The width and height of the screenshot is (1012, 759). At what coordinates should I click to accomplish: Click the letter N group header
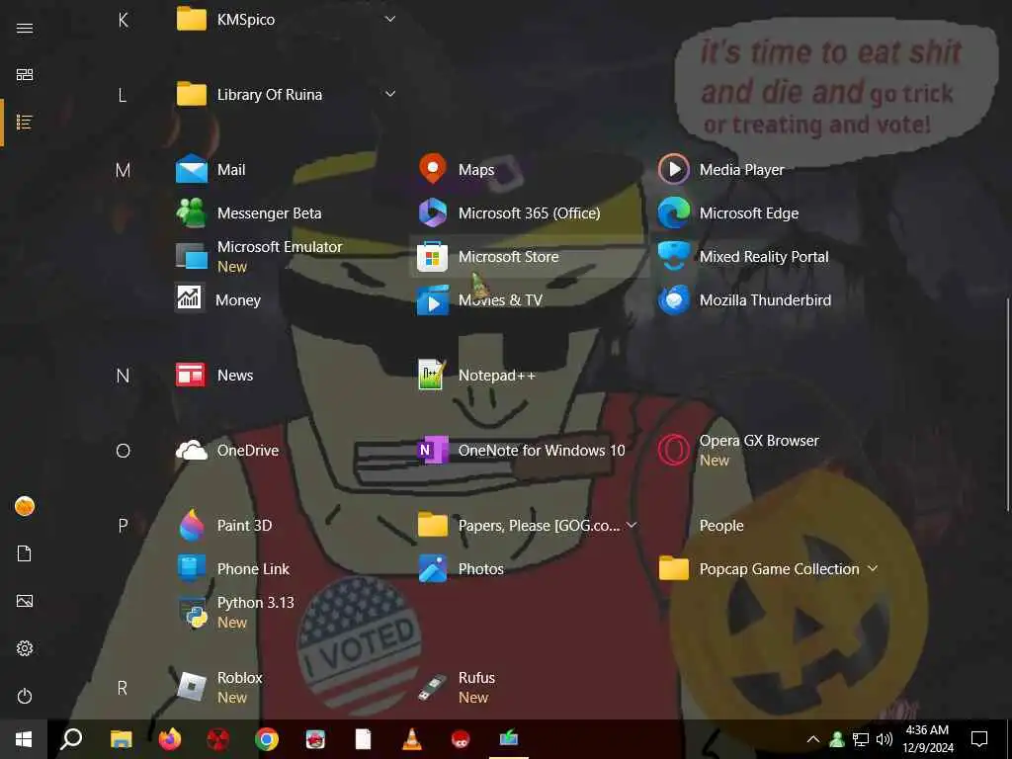[x=123, y=376]
